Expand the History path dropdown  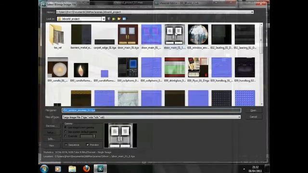coord(252,12)
